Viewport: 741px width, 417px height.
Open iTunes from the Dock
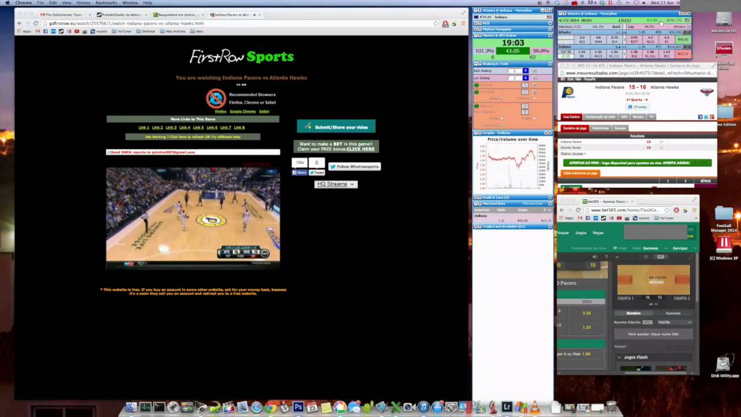(423, 407)
